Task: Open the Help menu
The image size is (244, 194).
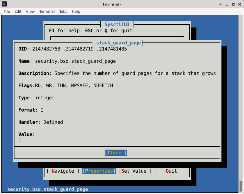Action: (76, 11)
